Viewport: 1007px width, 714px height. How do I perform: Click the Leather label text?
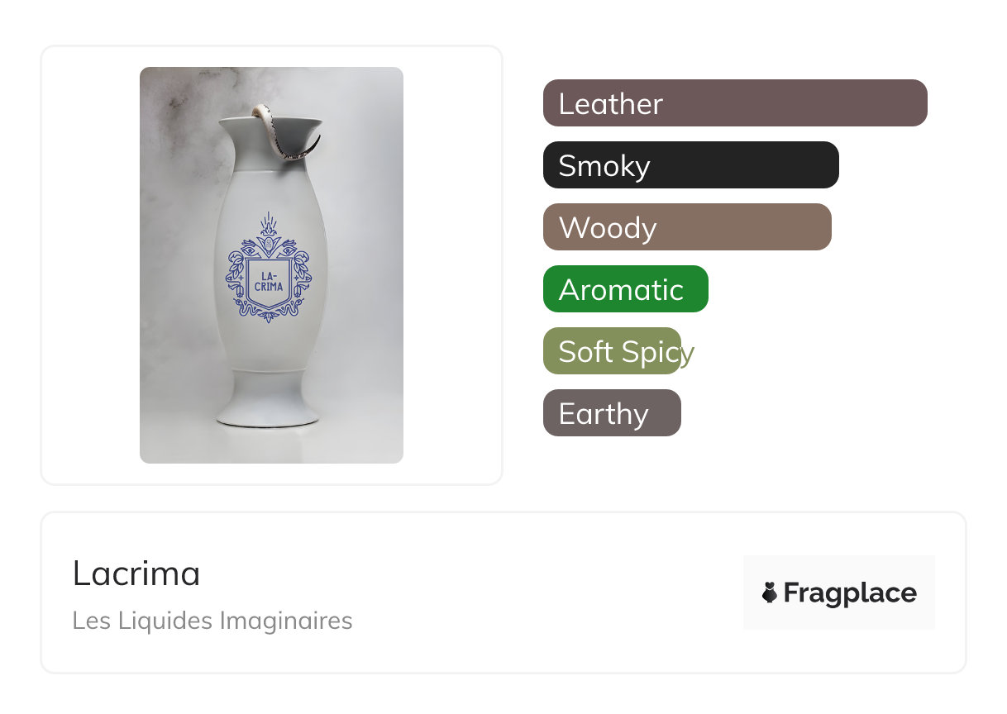611,104
